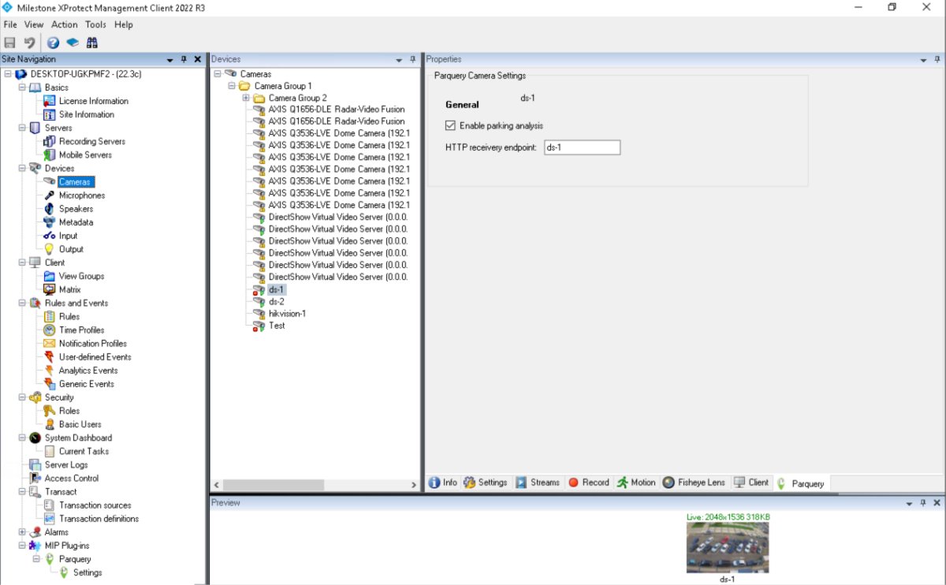Pin the Preview panel

[923, 503]
